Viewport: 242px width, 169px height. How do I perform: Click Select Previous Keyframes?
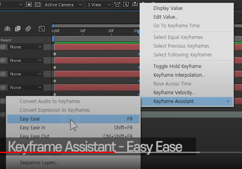click(x=181, y=46)
